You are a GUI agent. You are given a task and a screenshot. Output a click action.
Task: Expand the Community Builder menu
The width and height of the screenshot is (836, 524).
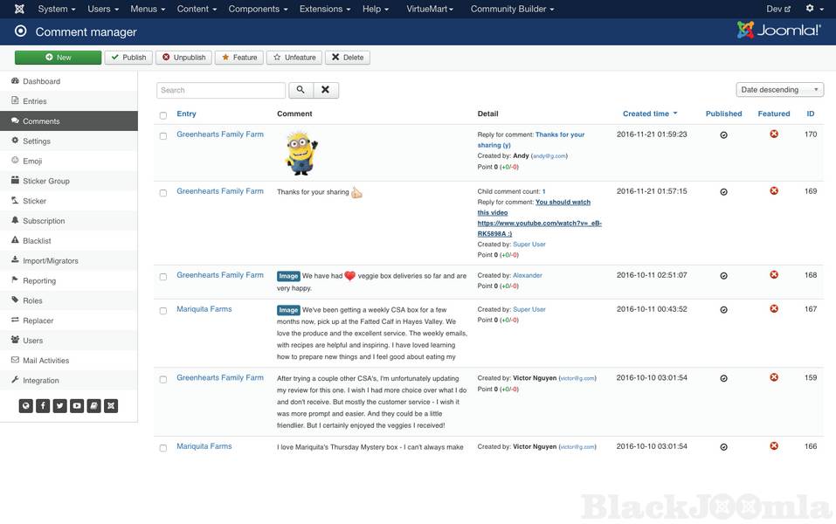click(x=512, y=9)
